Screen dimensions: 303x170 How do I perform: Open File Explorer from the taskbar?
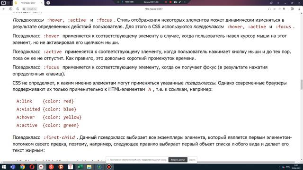point(89,167)
